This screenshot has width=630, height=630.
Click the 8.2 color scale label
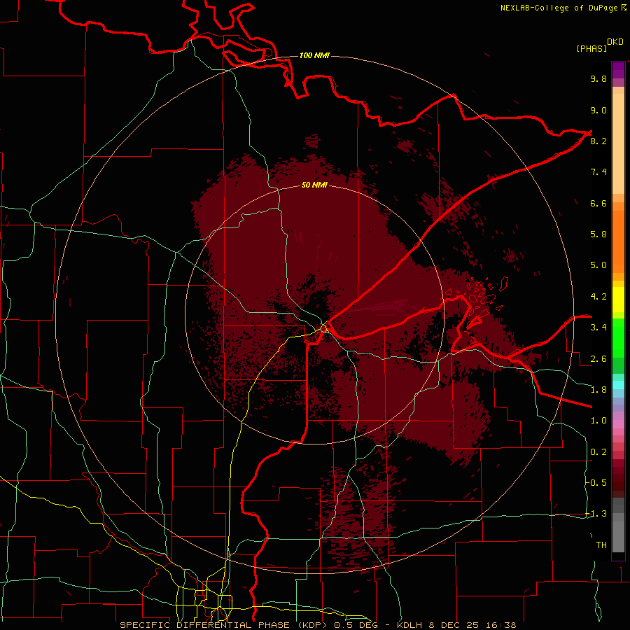pos(598,141)
